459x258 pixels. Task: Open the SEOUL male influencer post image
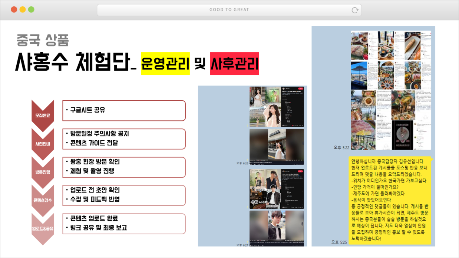click(x=277, y=189)
